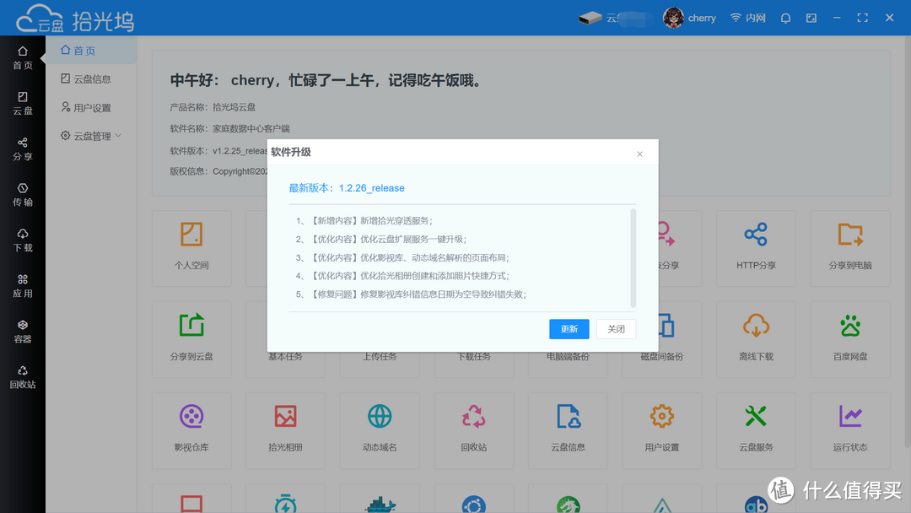
Task: Click the notification bell in title bar
Action: (785, 17)
